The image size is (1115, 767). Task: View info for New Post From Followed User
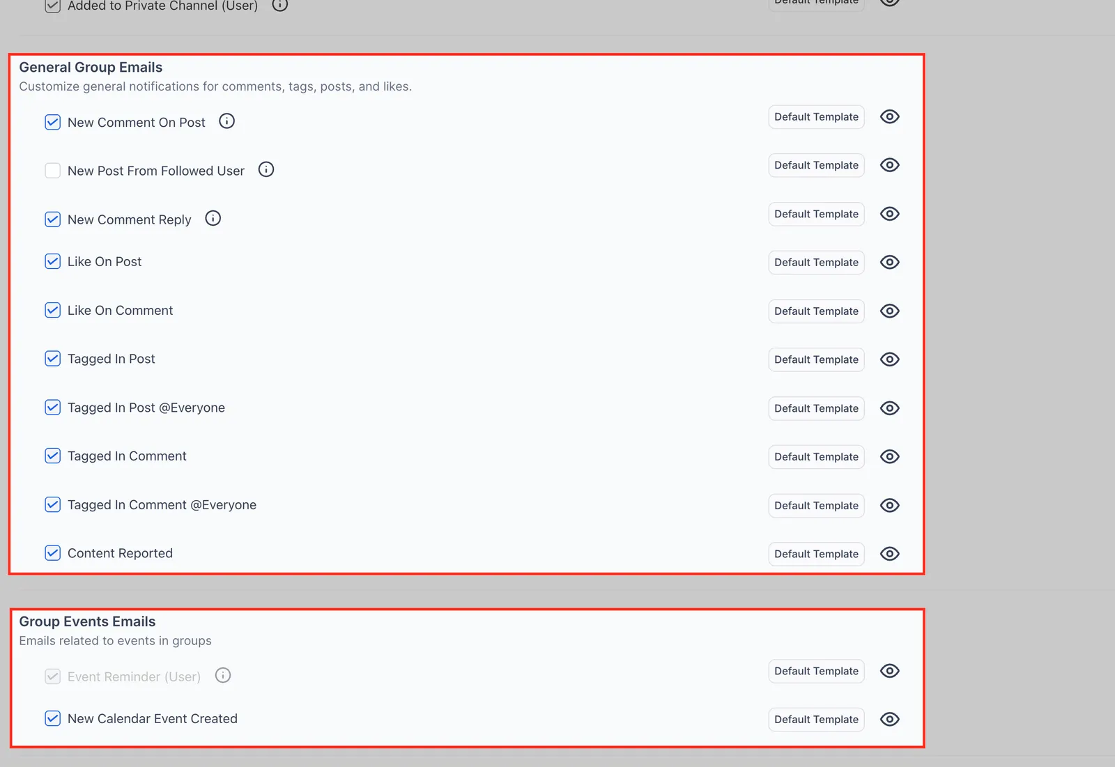pyautogui.click(x=266, y=169)
